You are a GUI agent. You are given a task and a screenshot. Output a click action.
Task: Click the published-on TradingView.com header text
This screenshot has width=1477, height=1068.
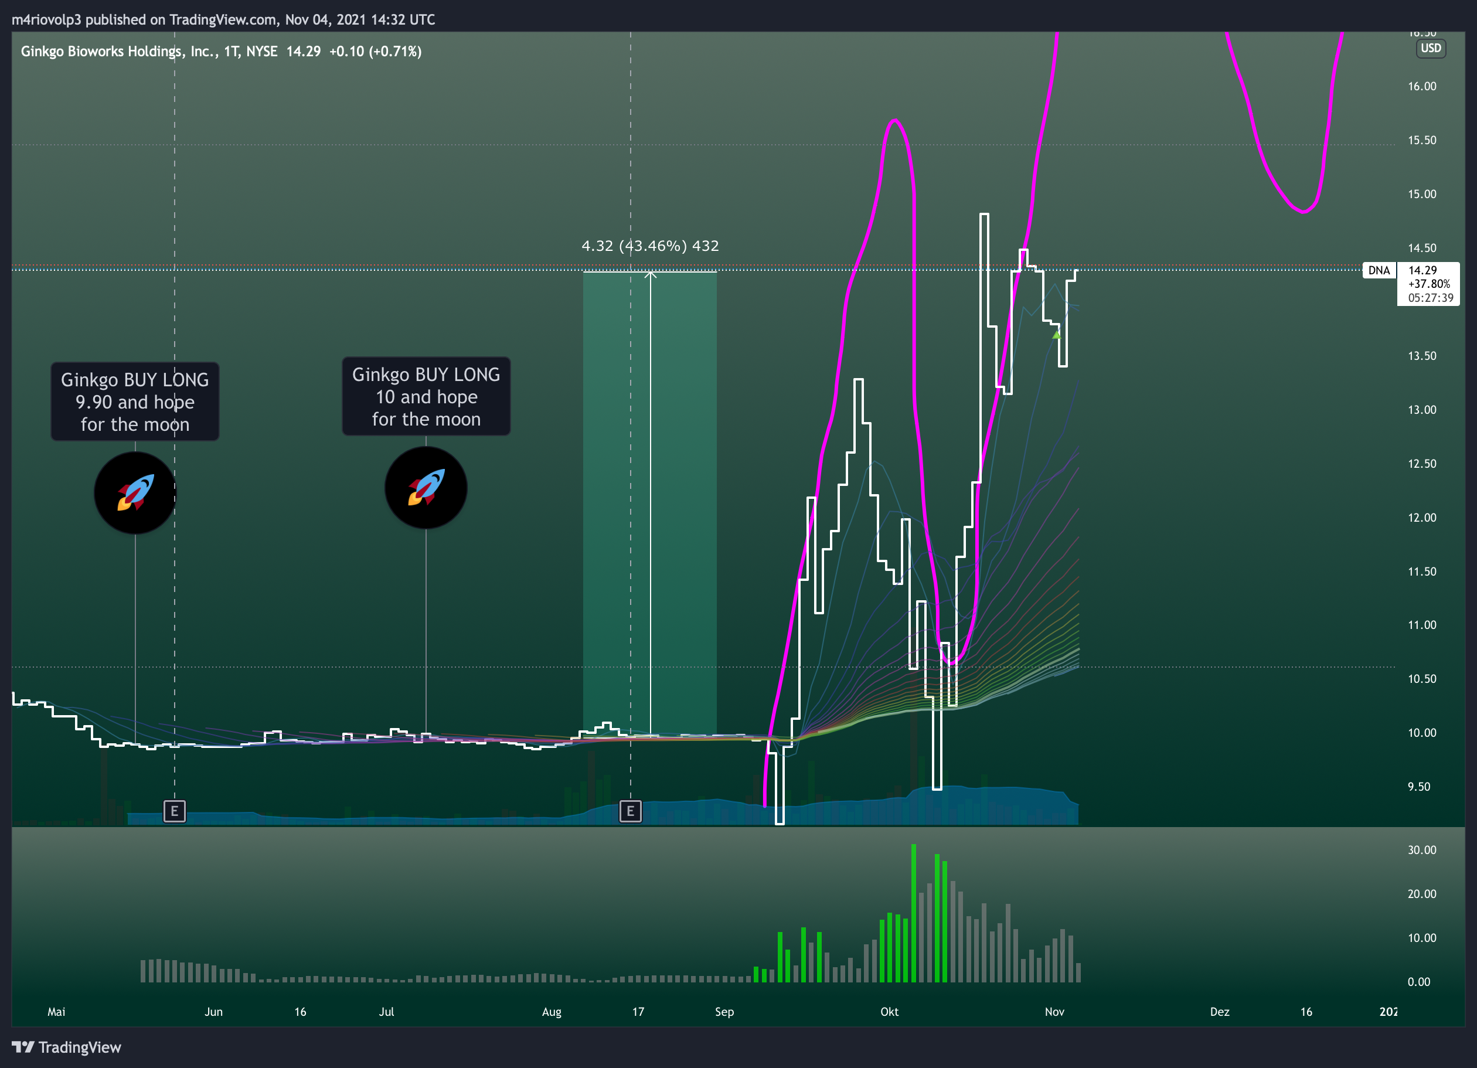click(223, 19)
